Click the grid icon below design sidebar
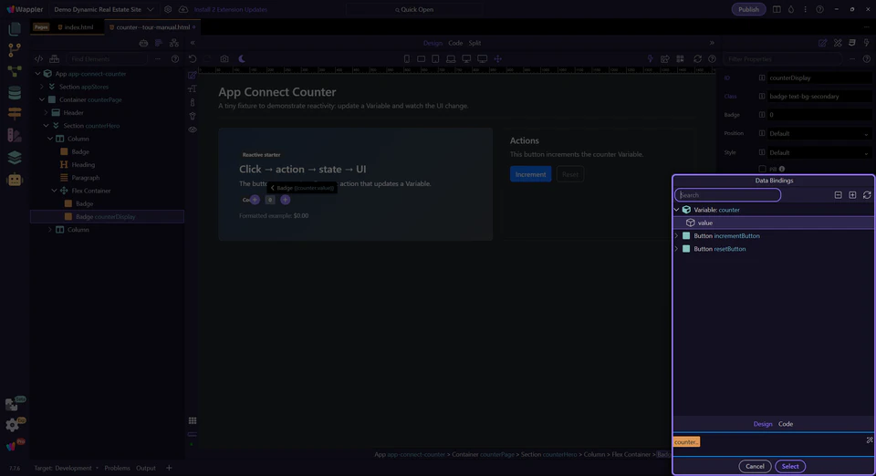The width and height of the screenshot is (876, 476). pyautogui.click(x=193, y=420)
